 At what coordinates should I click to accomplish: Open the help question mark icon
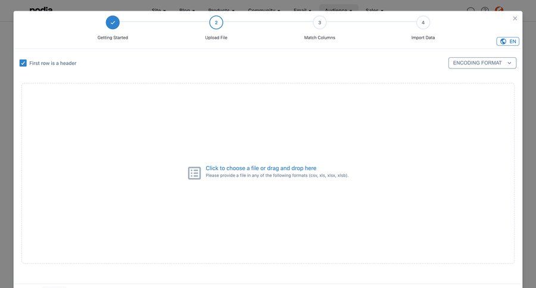pos(485,11)
